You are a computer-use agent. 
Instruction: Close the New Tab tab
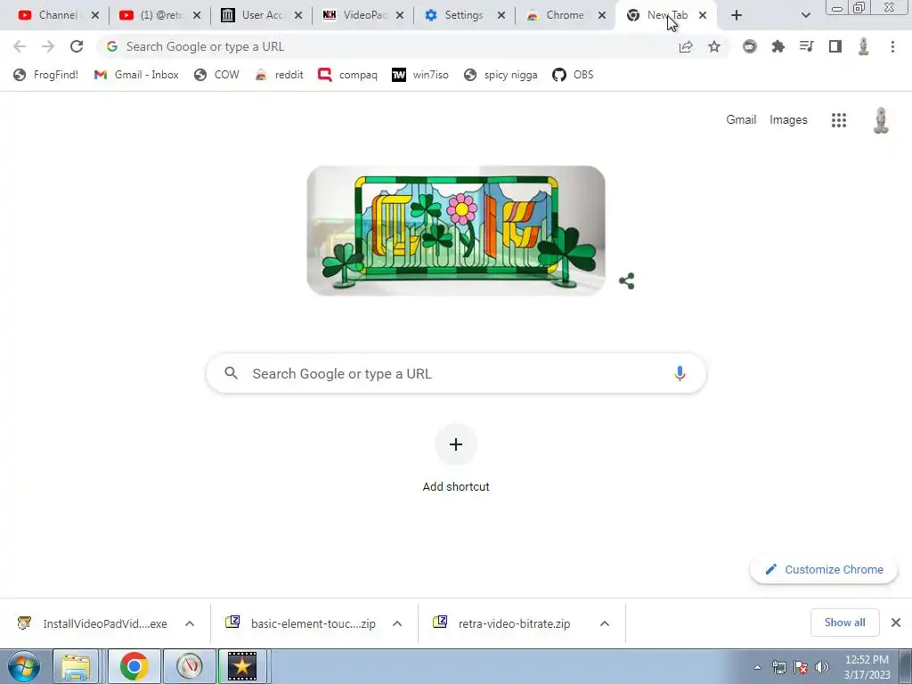pyautogui.click(x=703, y=15)
